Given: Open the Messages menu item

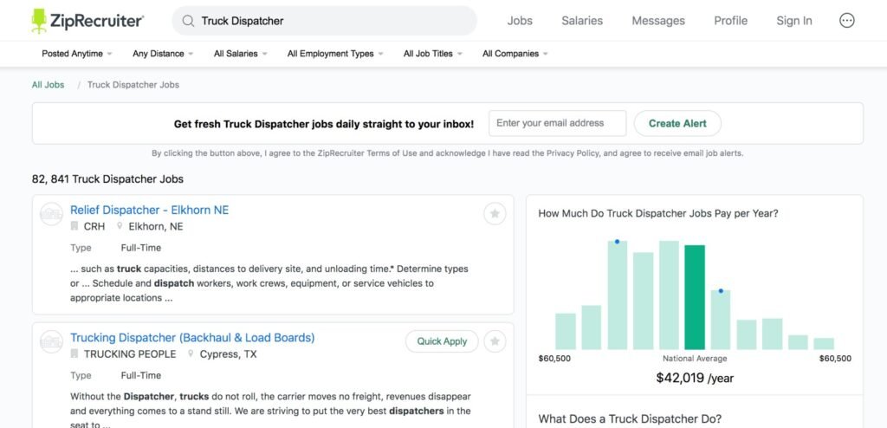Looking at the screenshot, I should (658, 21).
